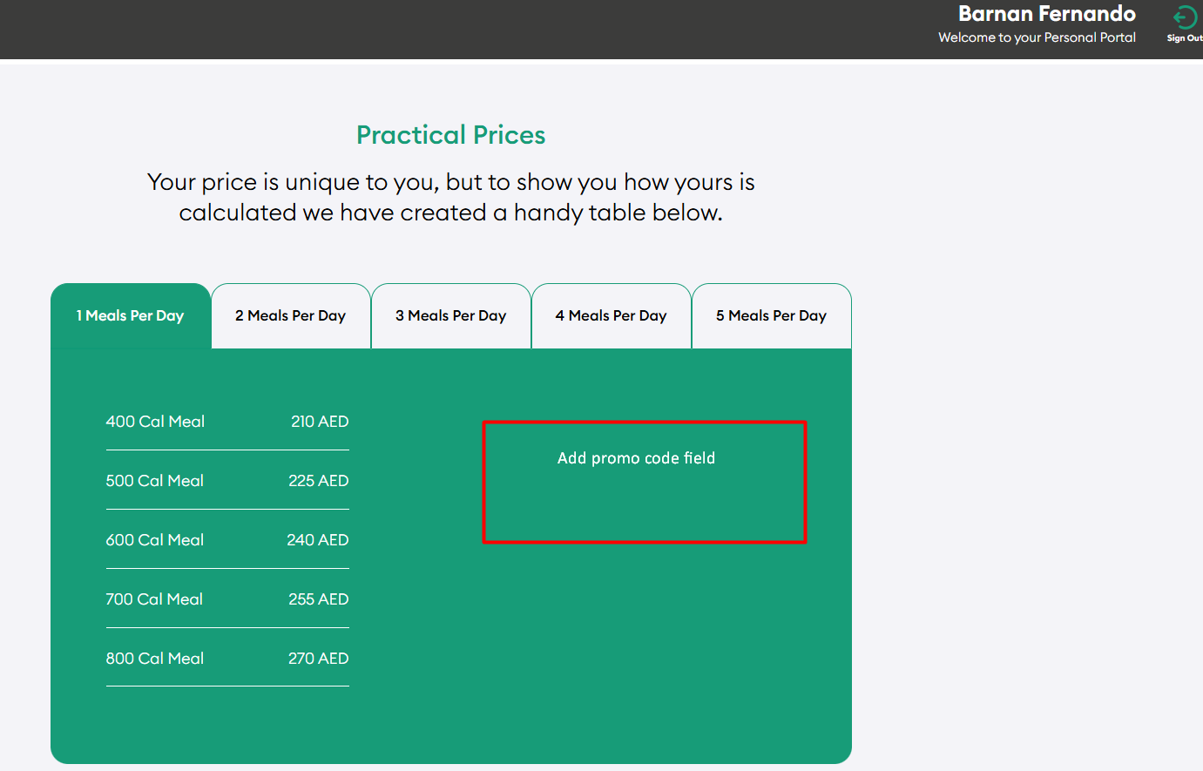Open the 3 Meals Per Day tab
The image size is (1203, 771).
point(451,316)
